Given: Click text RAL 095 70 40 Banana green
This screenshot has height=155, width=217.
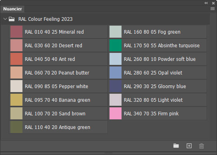Looking at the screenshot, I should pos(57,100).
